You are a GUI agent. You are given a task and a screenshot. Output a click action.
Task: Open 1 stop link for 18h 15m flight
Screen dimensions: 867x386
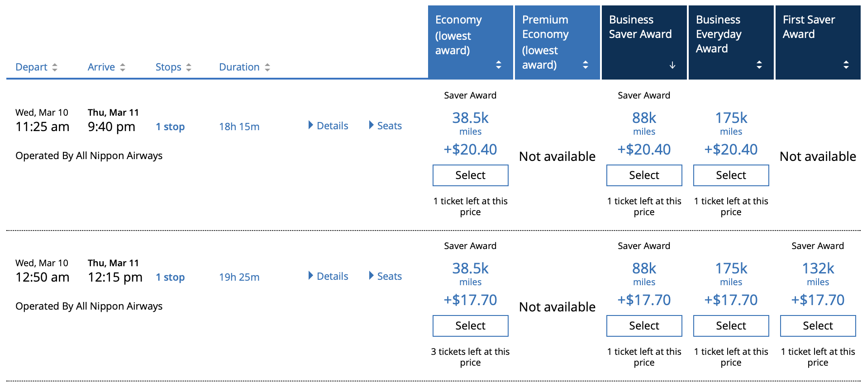point(170,127)
